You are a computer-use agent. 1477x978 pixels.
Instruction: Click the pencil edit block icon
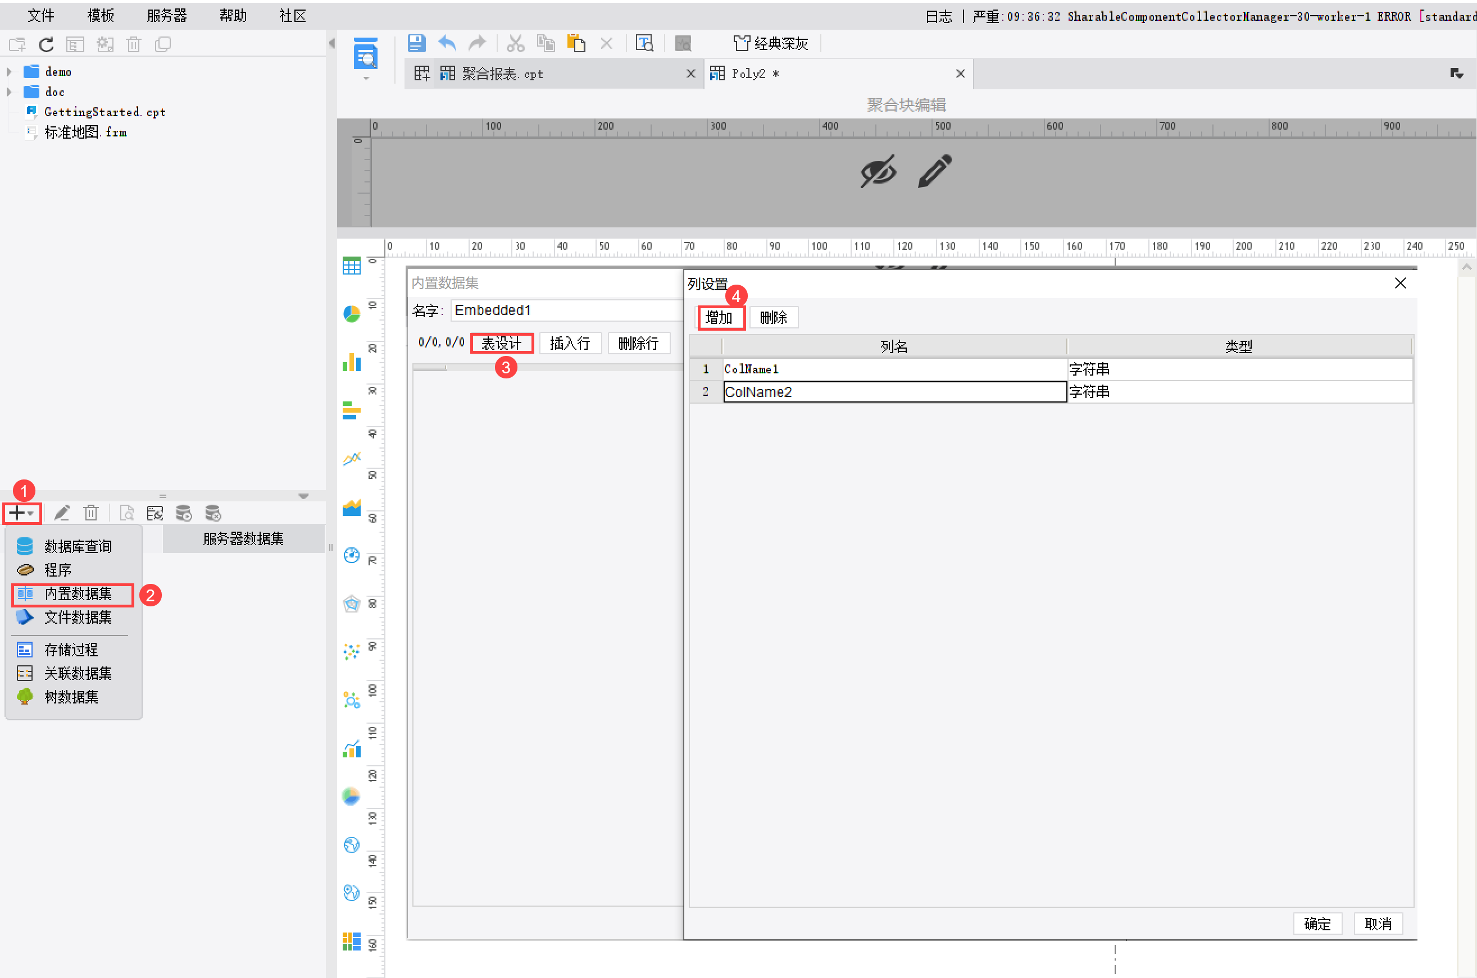(934, 171)
